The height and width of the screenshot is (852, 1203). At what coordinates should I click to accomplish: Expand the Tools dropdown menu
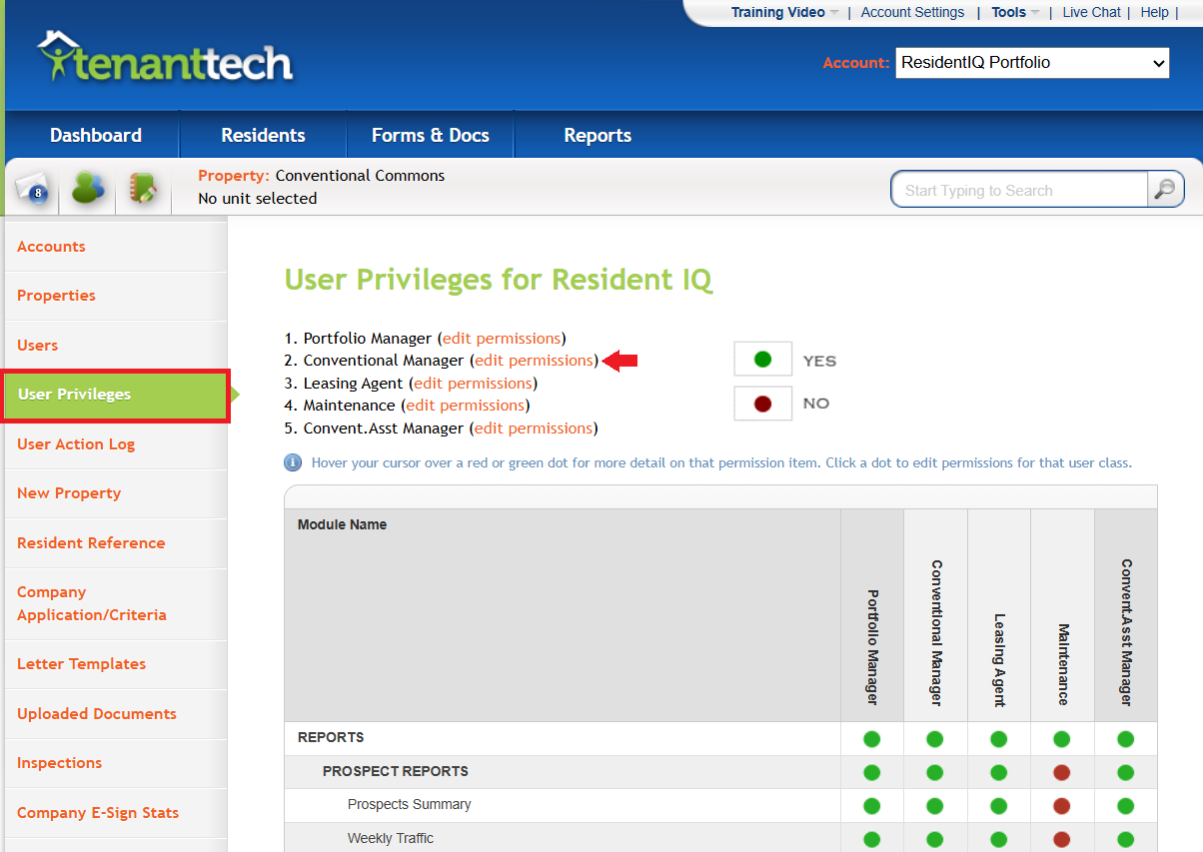[x=1015, y=12]
